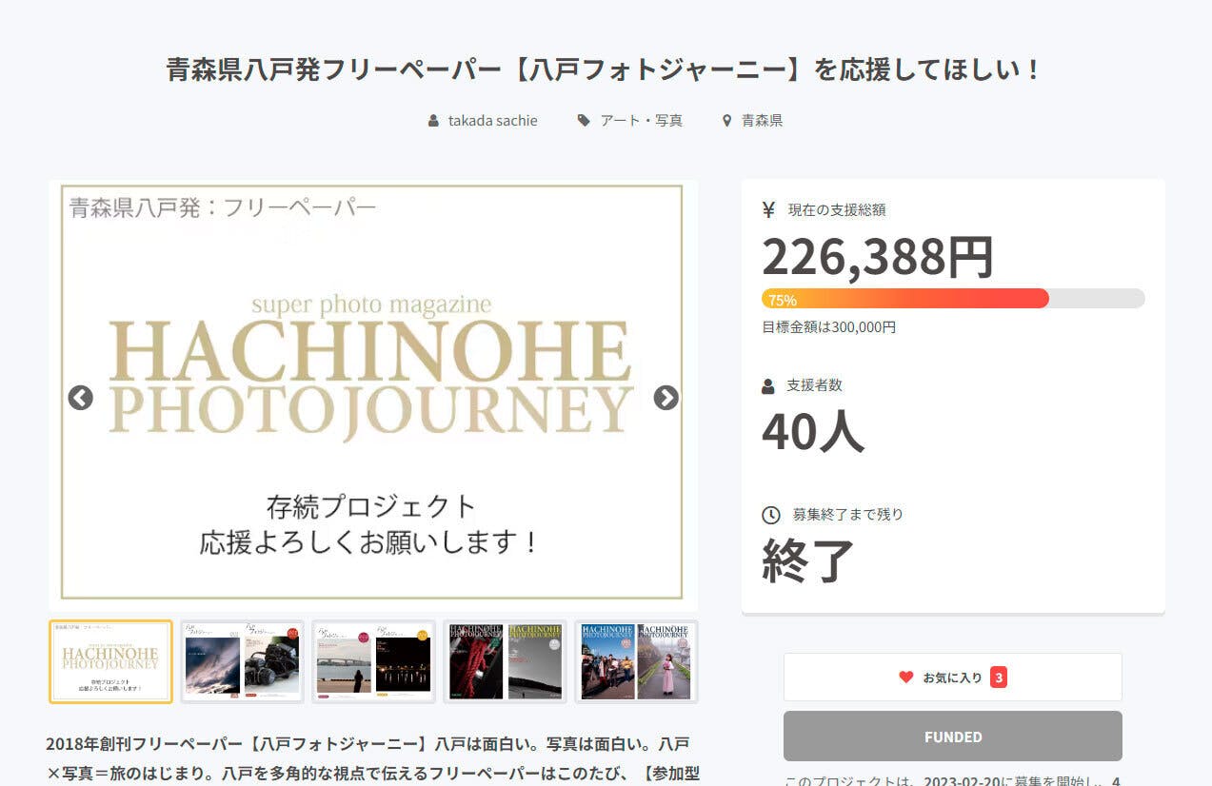The height and width of the screenshot is (786, 1212).
Task: Click the location pin icon beside 青森県
Action: [727, 121]
